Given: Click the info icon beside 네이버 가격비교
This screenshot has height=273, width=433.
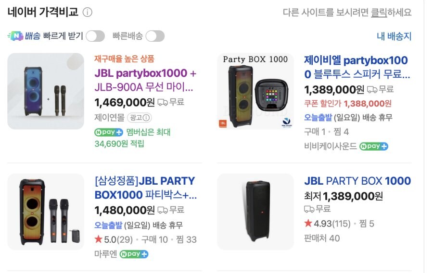Looking at the screenshot, I should 87,12.
